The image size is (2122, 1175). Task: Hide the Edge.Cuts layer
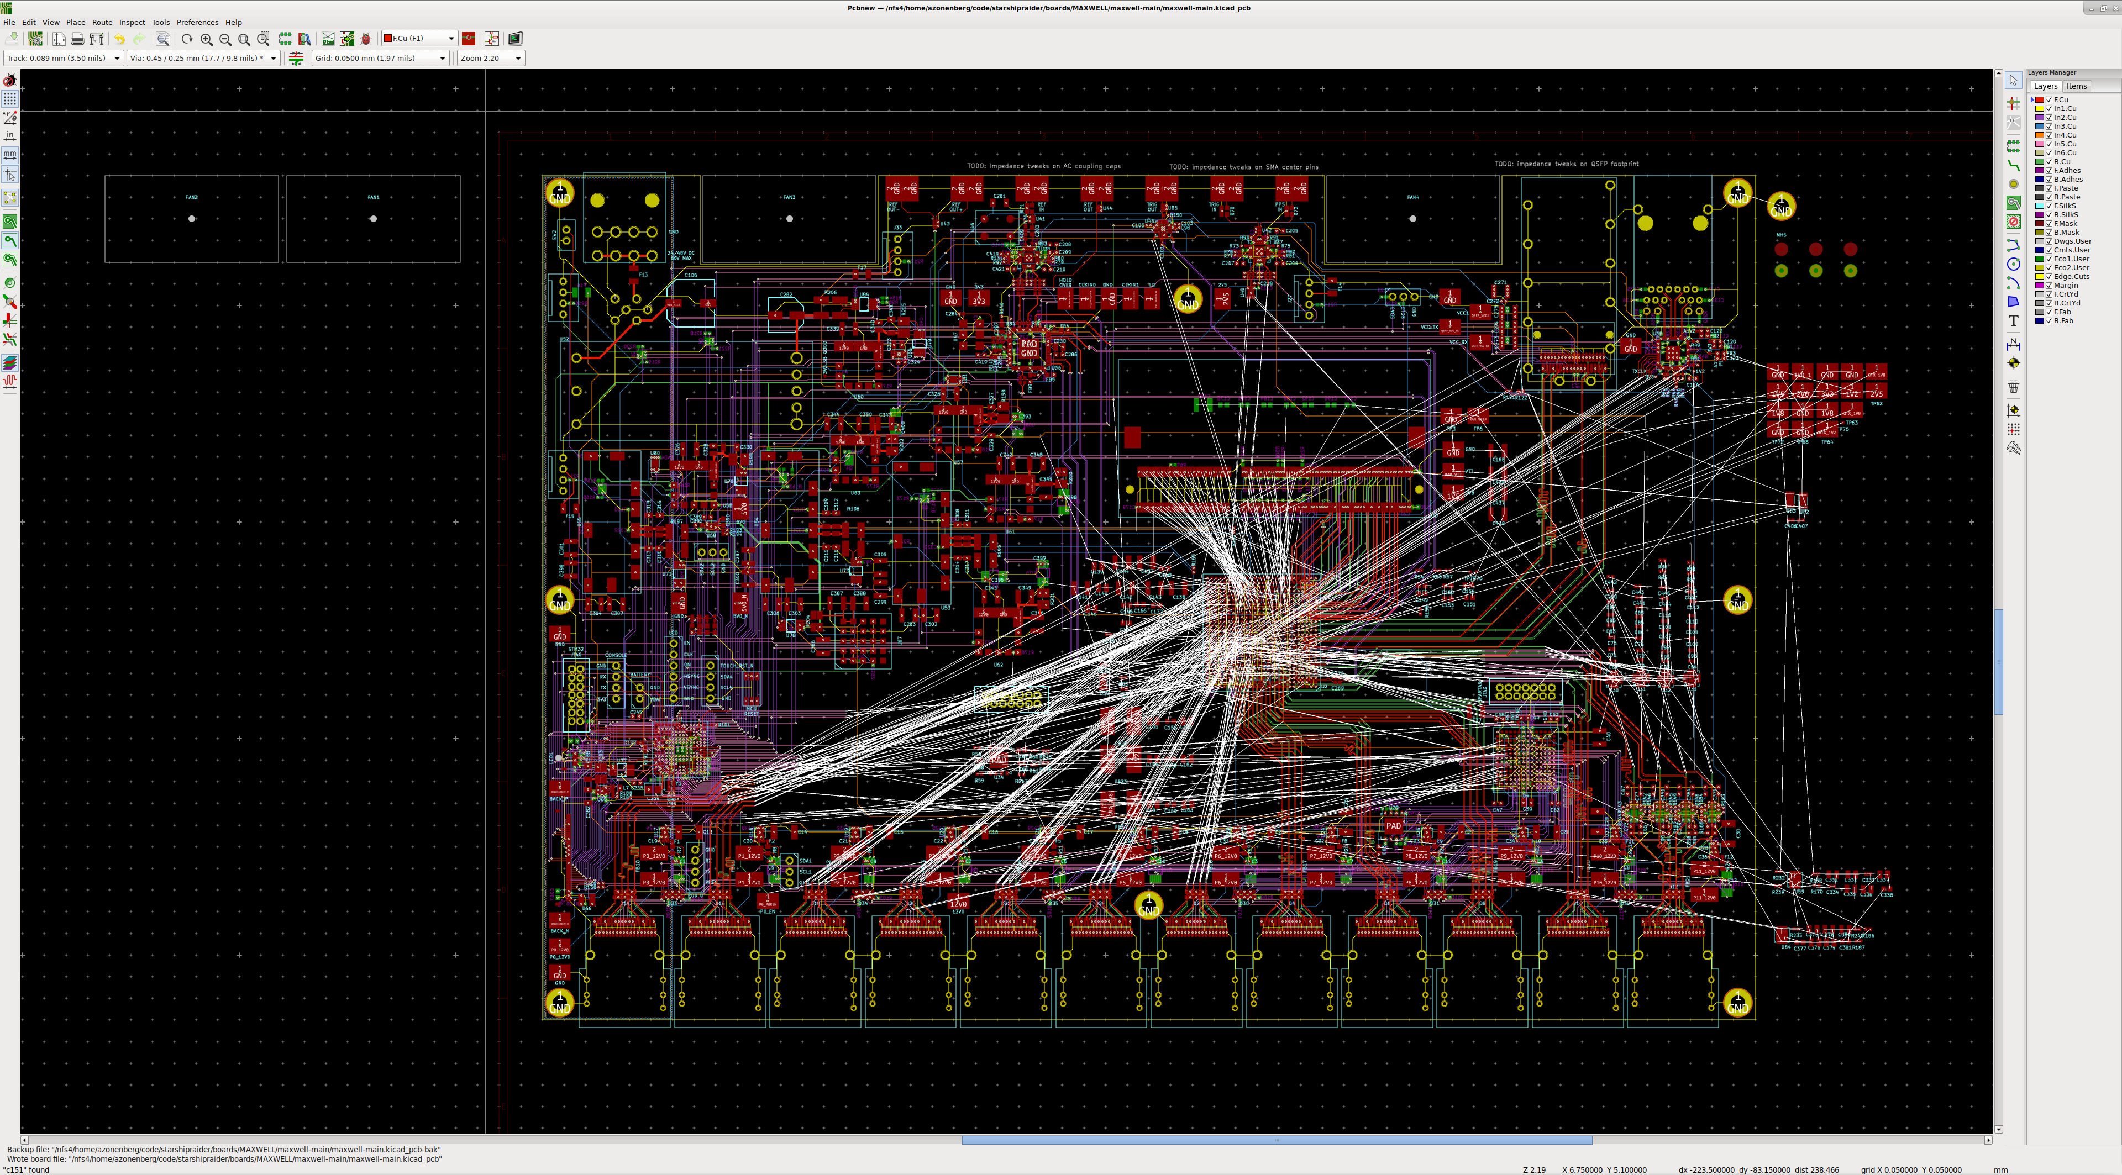[2049, 277]
